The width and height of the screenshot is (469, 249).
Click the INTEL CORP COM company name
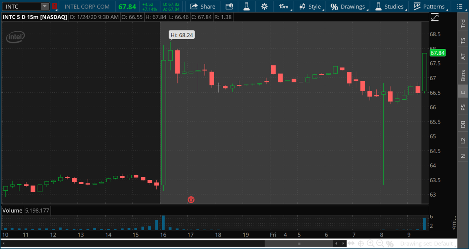coord(87,7)
